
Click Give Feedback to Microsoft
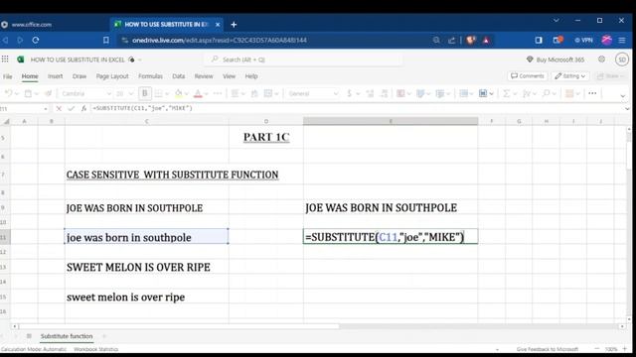tap(548, 349)
